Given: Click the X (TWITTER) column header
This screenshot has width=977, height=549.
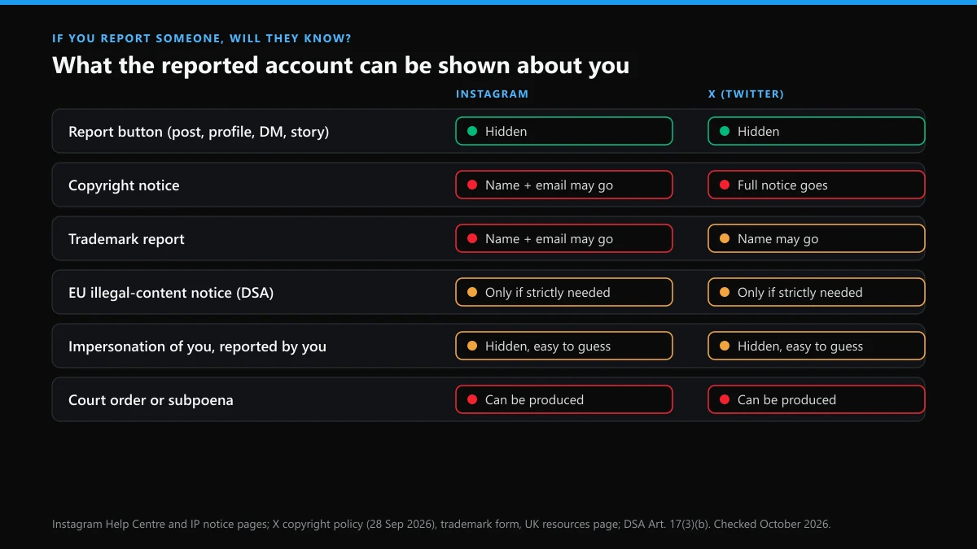Looking at the screenshot, I should point(746,94).
